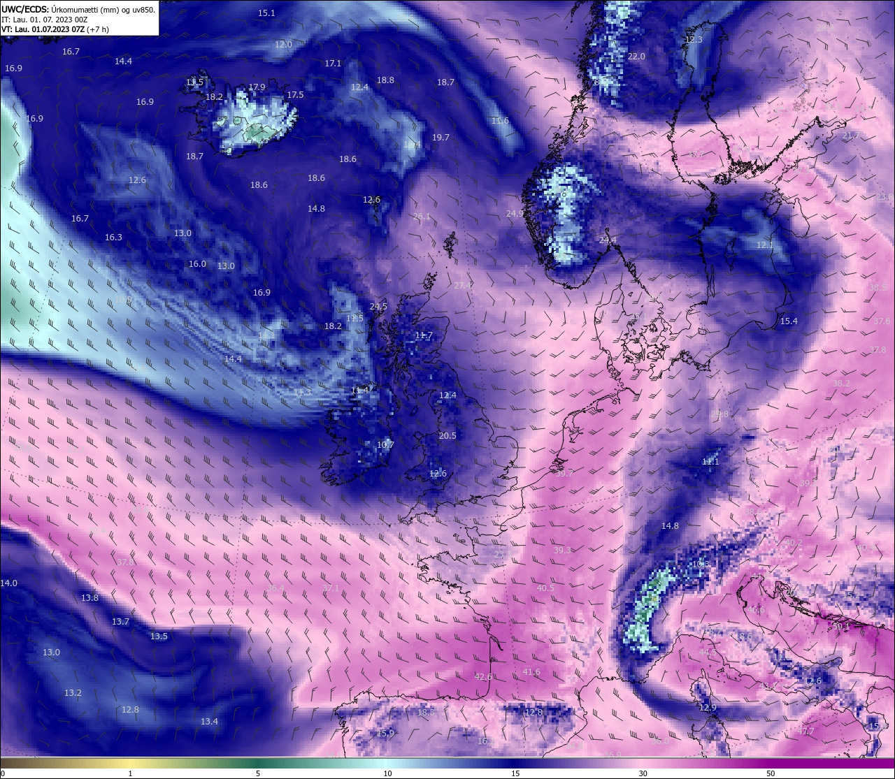Click the 11.1 value over Germany

[710, 462]
